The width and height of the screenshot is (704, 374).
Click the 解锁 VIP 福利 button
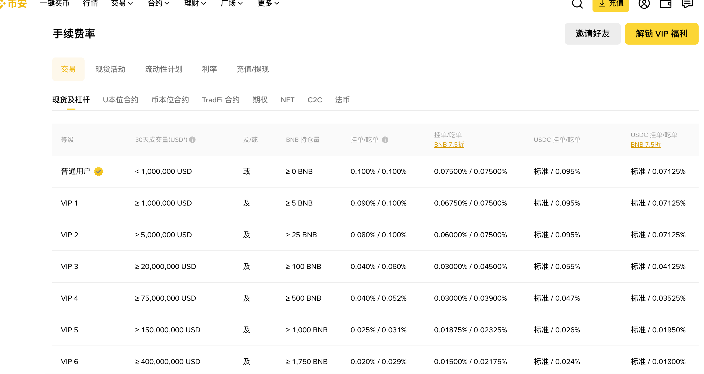[x=662, y=34]
